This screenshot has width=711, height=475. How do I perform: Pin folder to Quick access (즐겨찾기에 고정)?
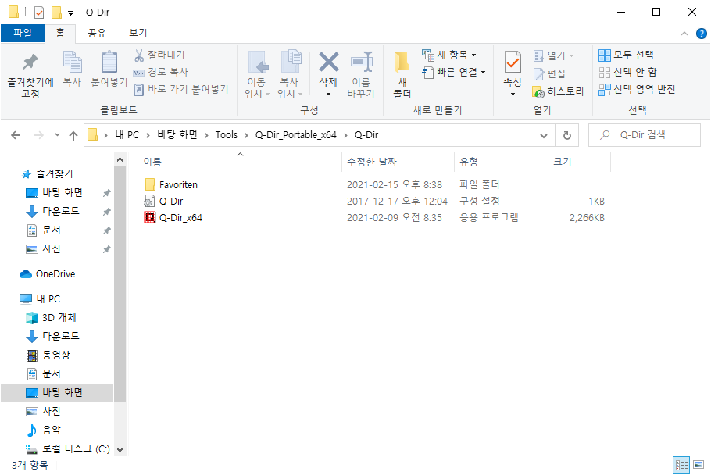(x=30, y=75)
